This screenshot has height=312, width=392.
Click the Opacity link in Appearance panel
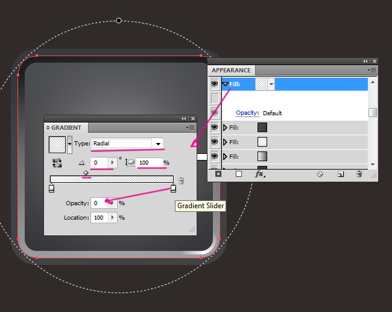[247, 113]
